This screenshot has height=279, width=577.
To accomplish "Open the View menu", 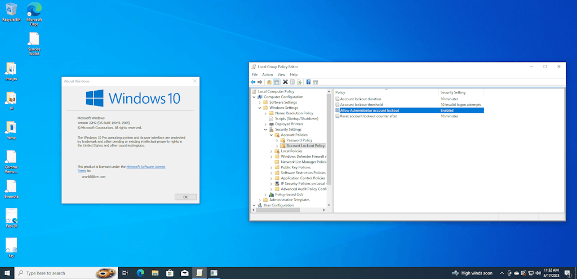I will [x=281, y=75].
